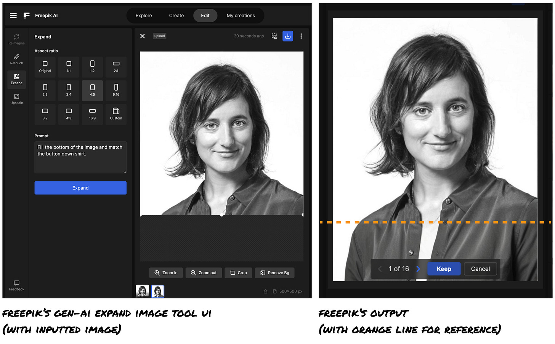555x344 pixels.
Task: Open the three-dot more options menu
Action: pos(301,36)
